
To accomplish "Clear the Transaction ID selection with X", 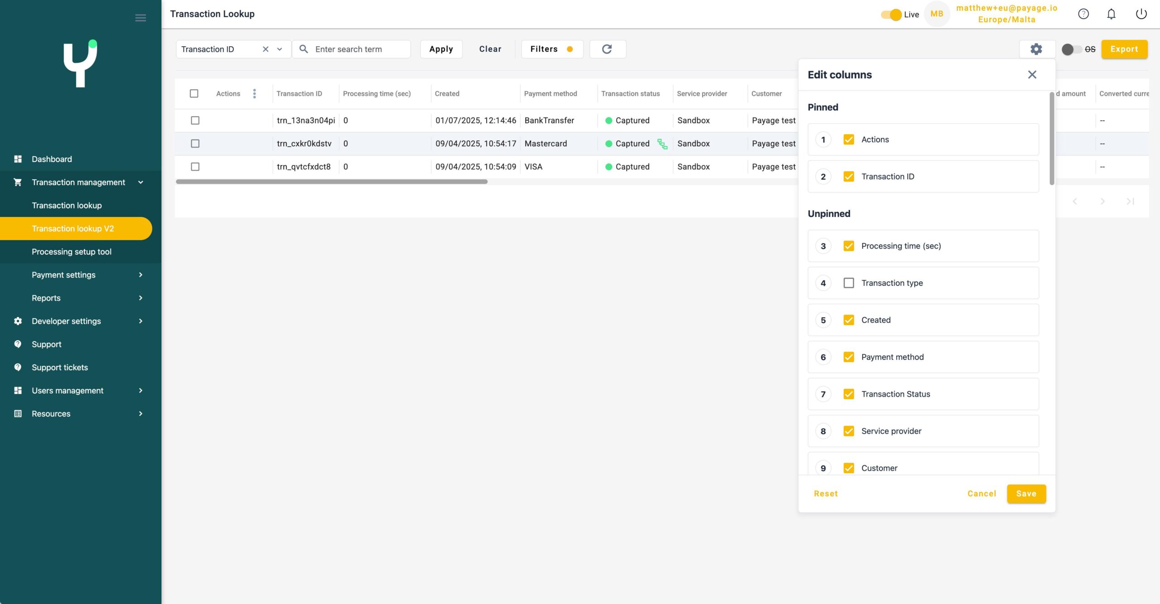I will click(x=266, y=49).
